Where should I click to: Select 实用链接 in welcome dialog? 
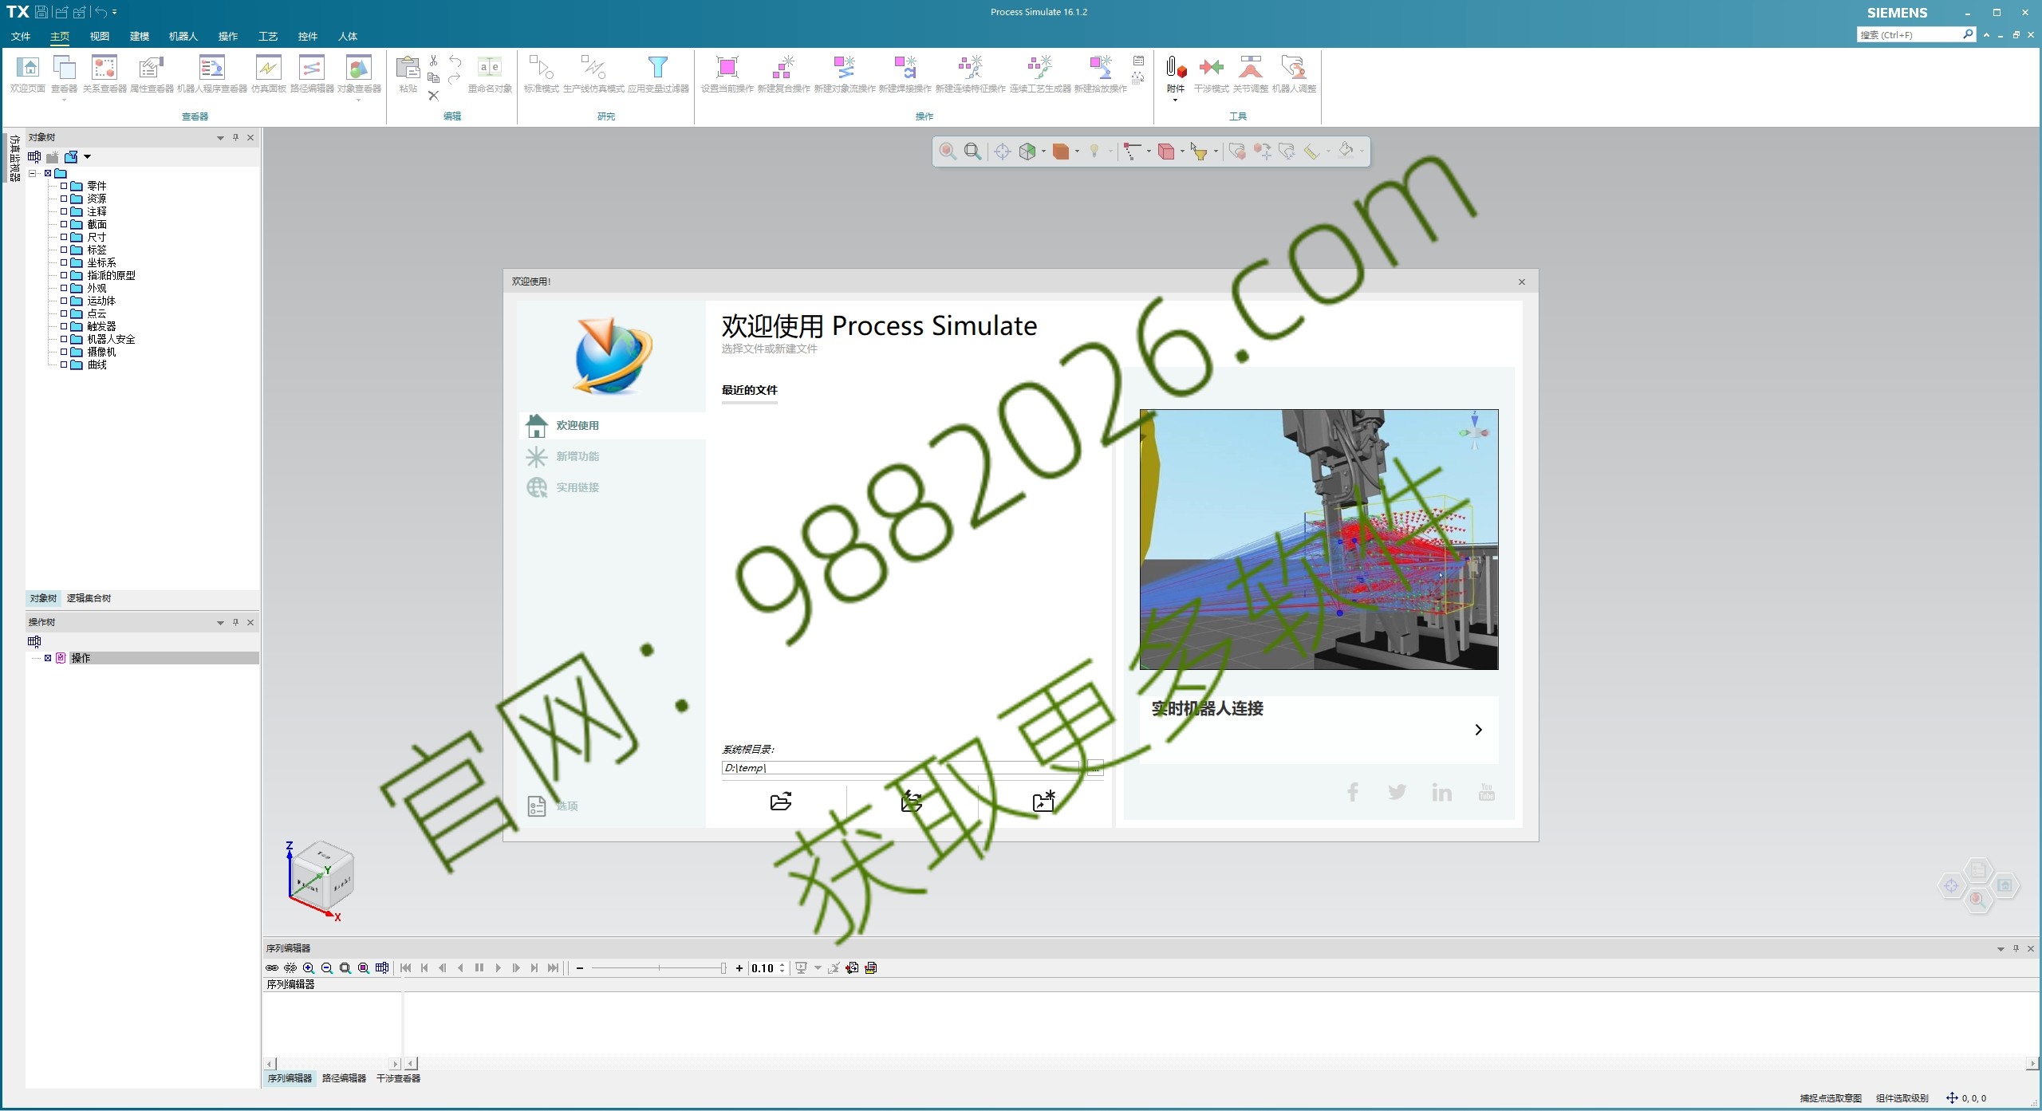(578, 487)
